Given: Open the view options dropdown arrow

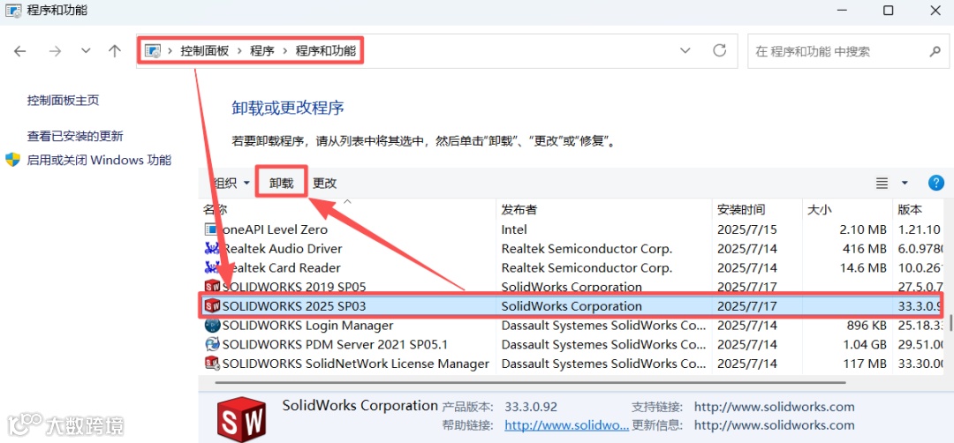Looking at the screenshot, I should 905,183.
